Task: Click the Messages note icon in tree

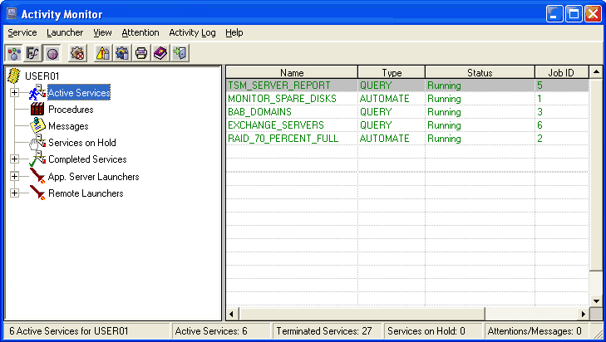Action: click(37, 125)
